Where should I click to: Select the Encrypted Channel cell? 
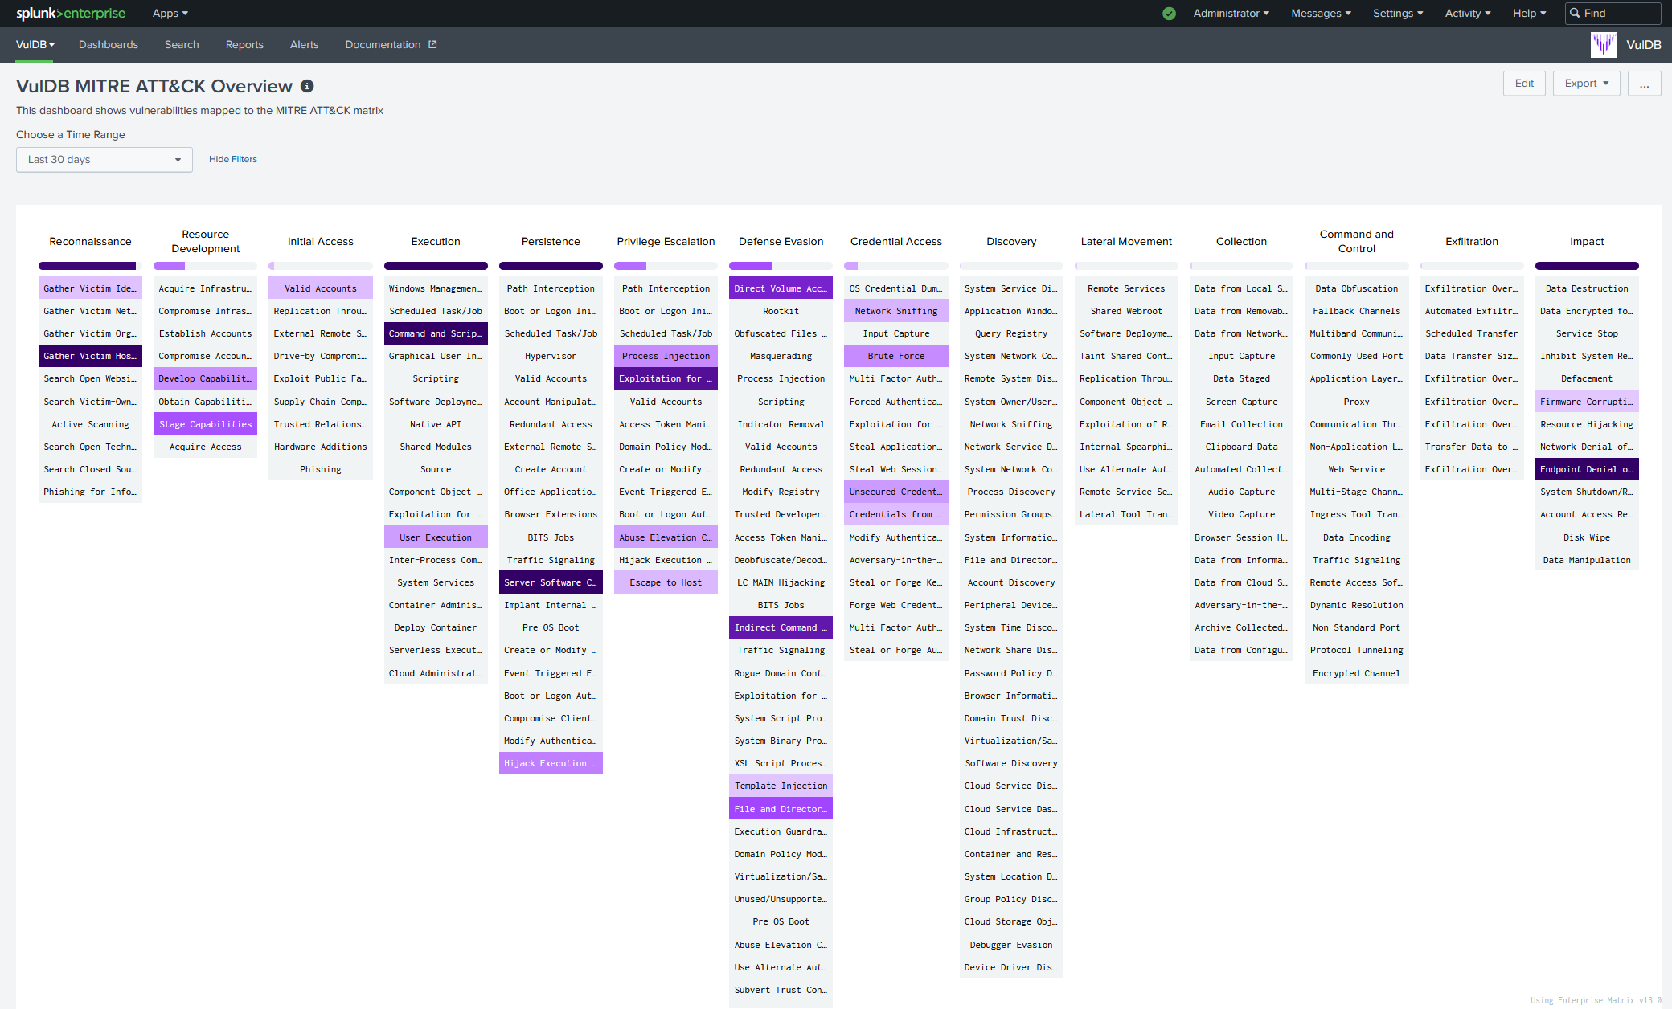coord(1357,673)
